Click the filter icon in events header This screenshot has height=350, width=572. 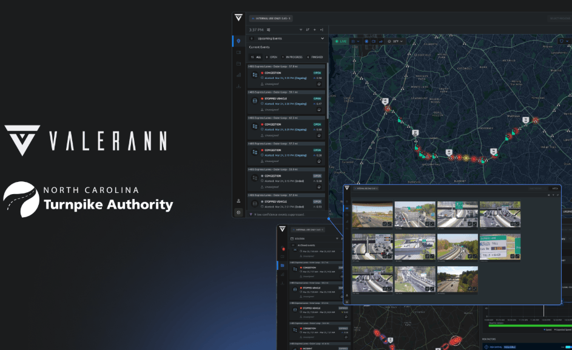tap(301, 29)
